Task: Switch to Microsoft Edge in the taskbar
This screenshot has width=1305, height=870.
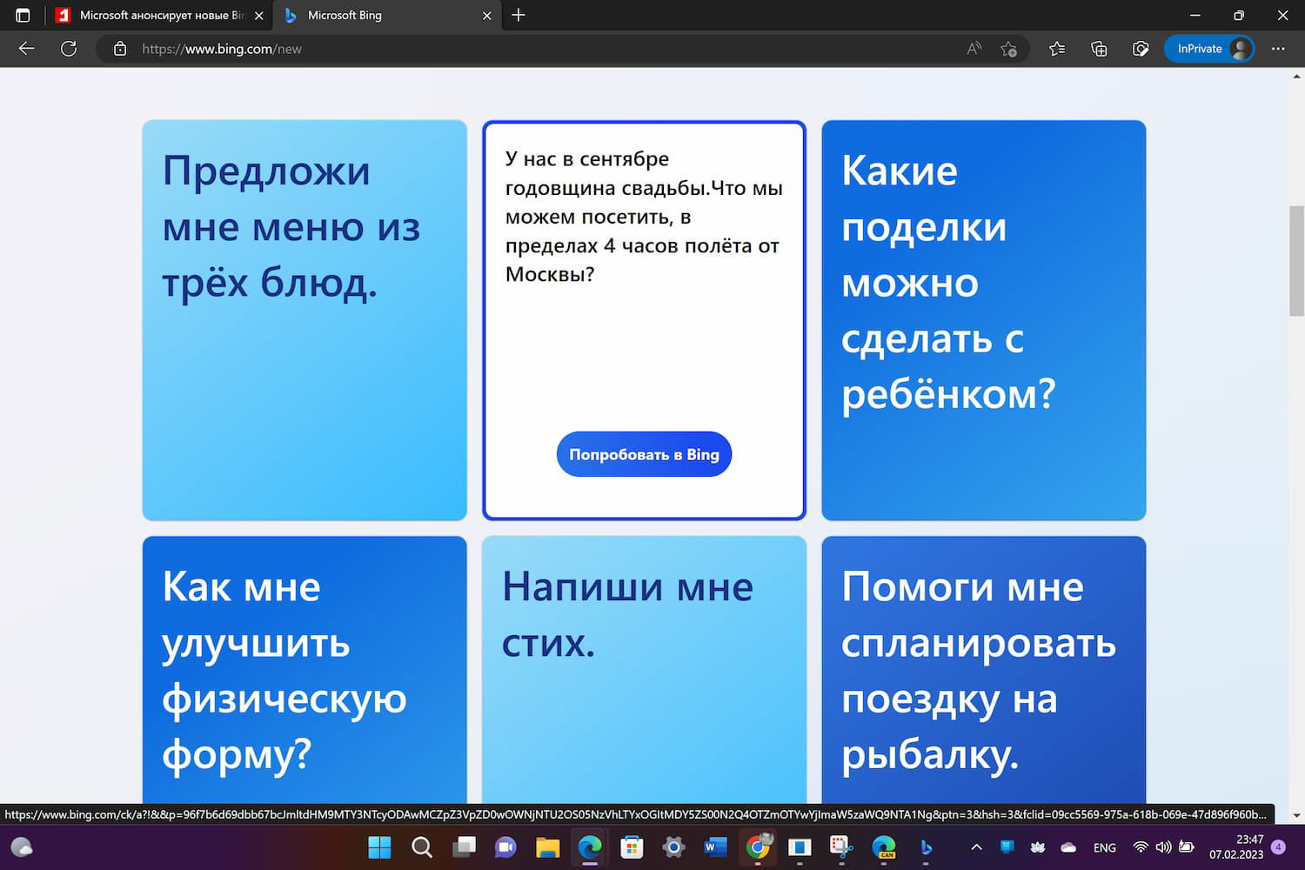Action: tap(590, 847)
